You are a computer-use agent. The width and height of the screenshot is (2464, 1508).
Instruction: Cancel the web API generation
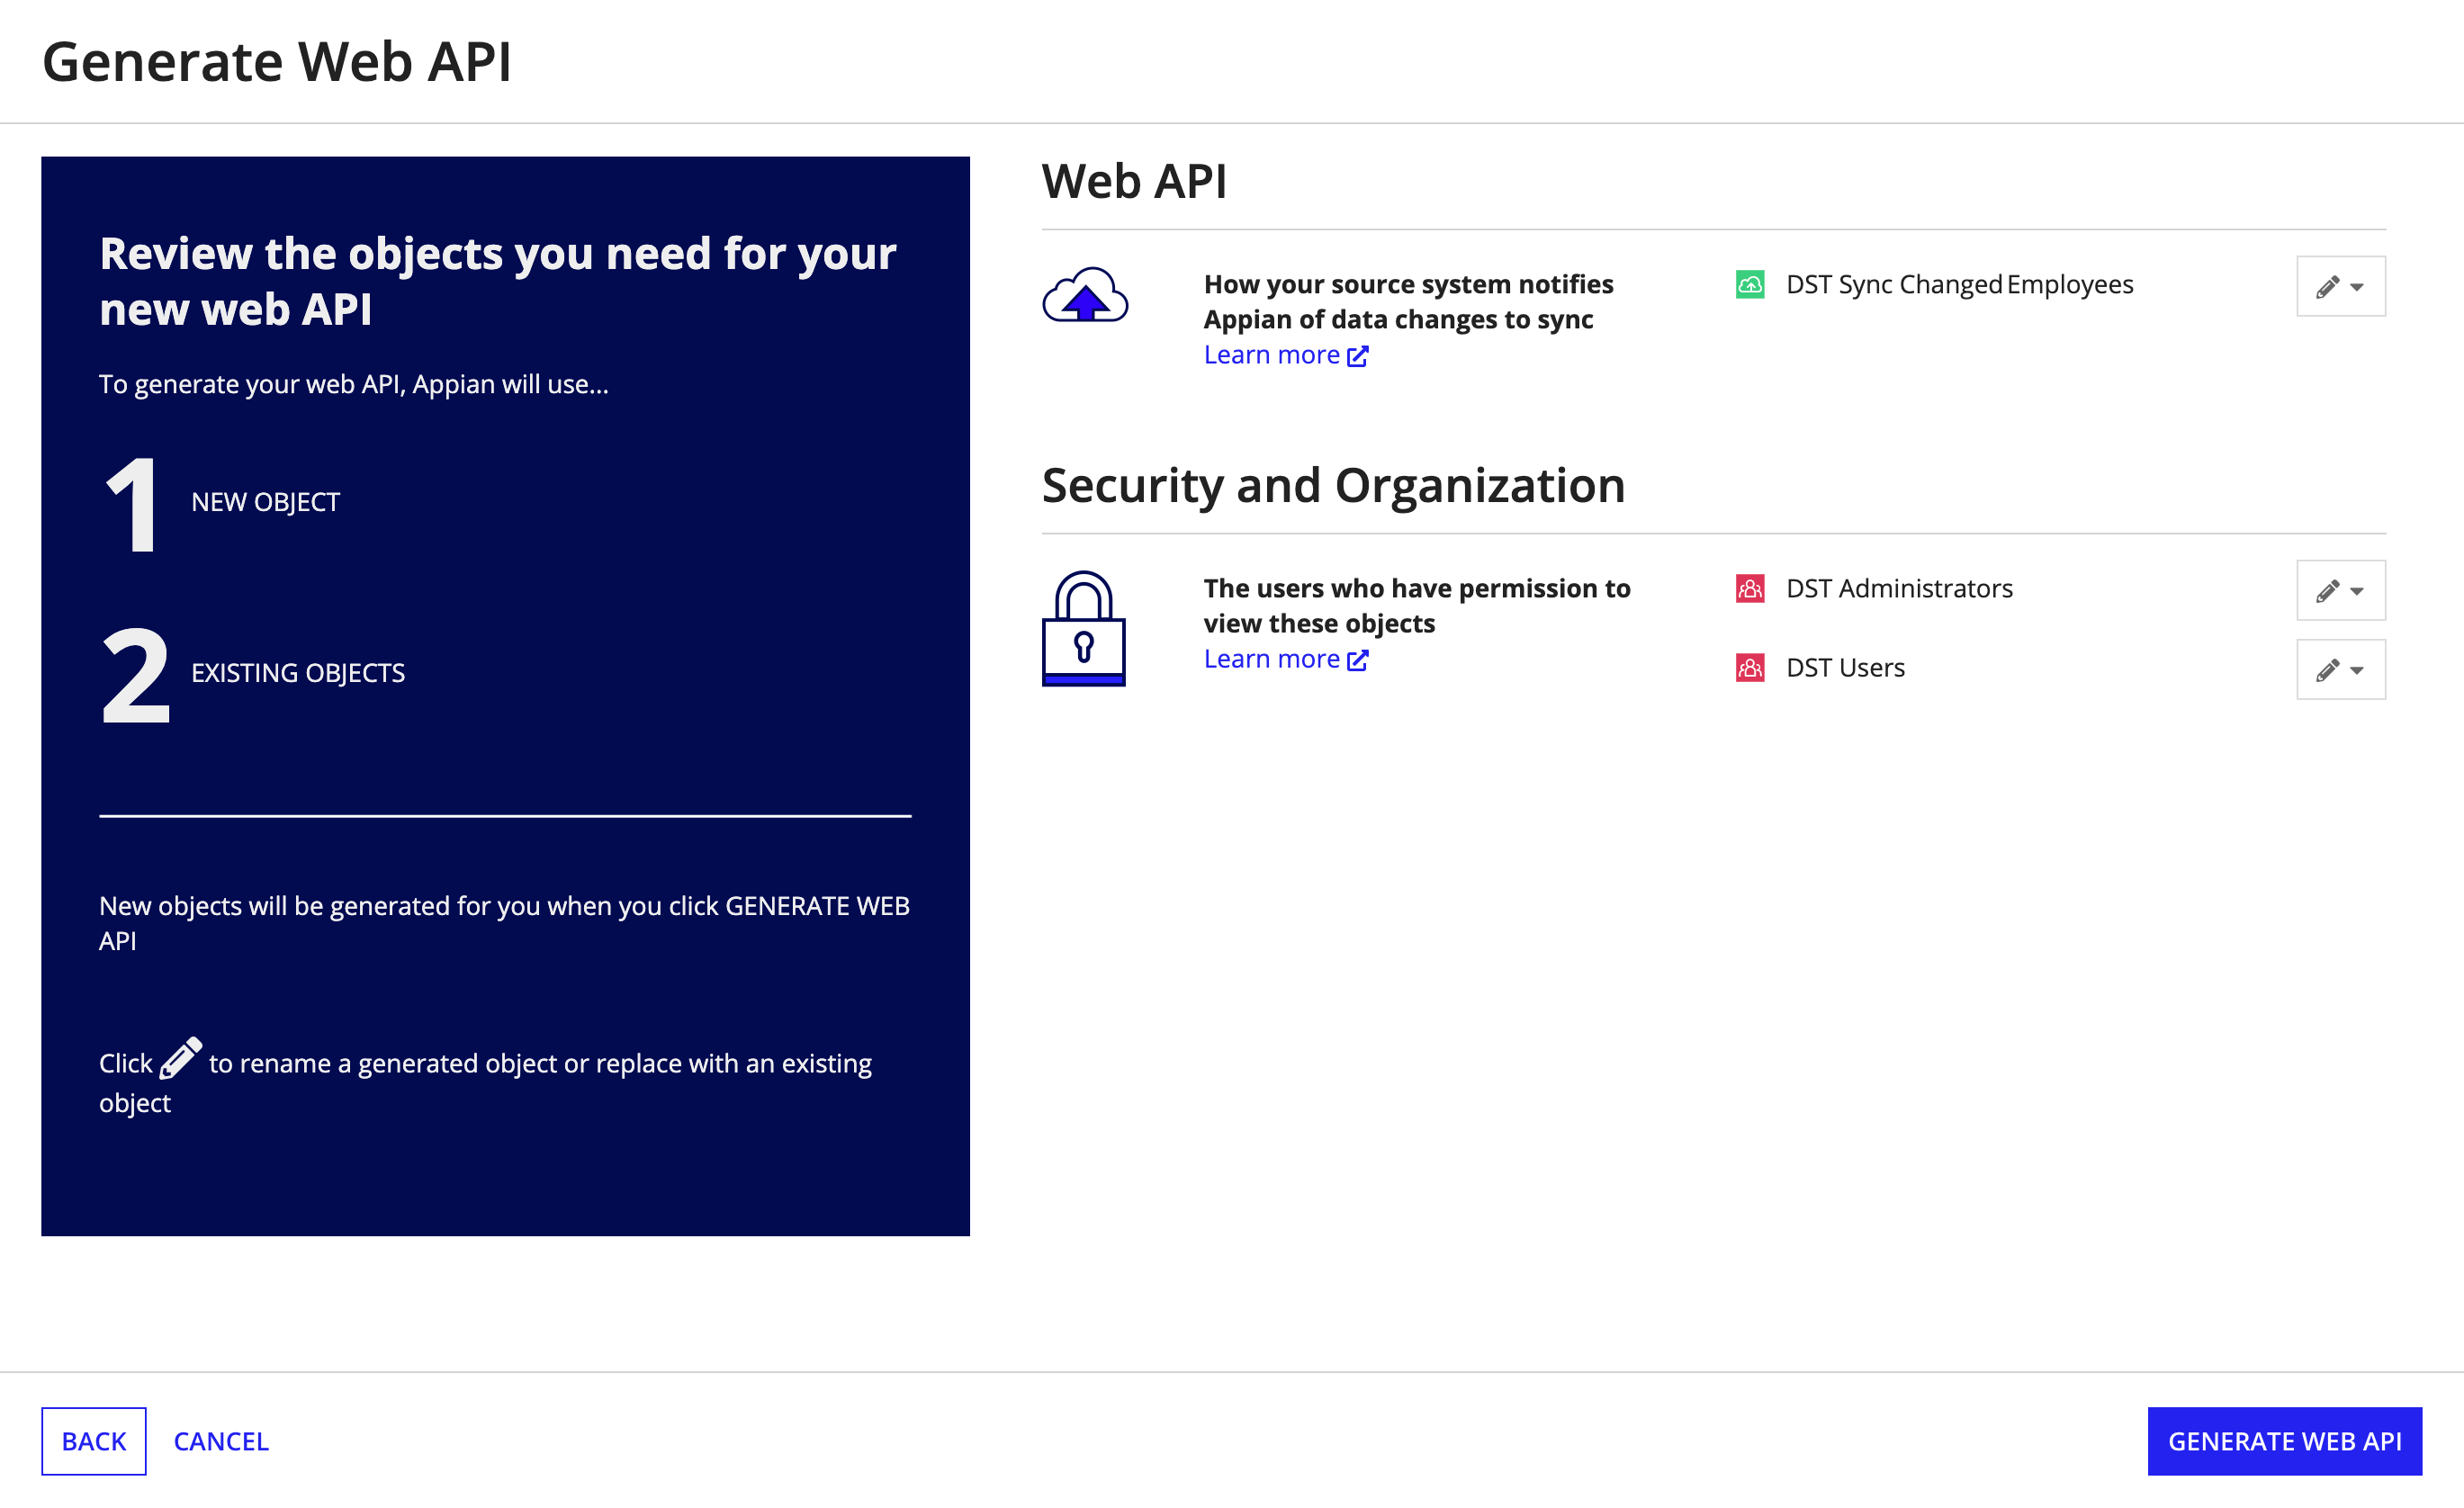tap(221, 1441)
